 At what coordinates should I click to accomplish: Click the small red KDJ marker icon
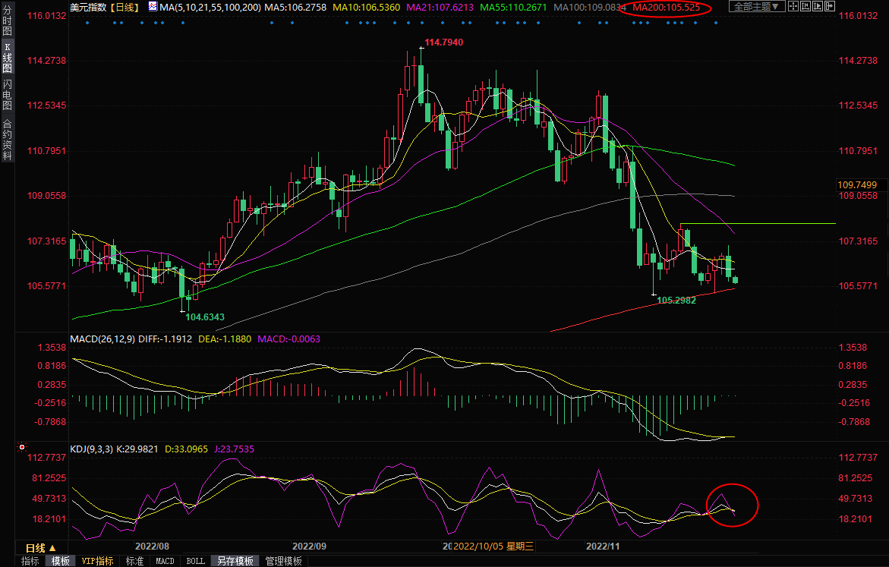[21, 448]
